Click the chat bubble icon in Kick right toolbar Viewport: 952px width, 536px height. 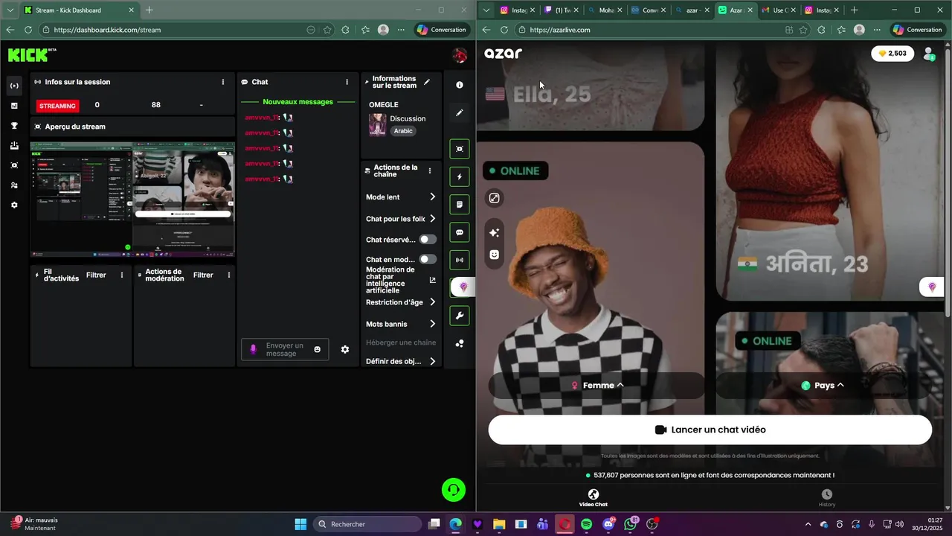(x=460, y=232)
